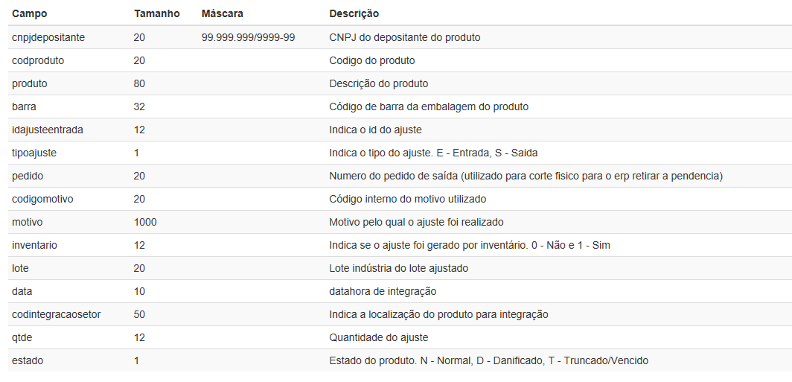Select the codproduto field cell
Screen dimensions: 792x382
click(38, 60)
